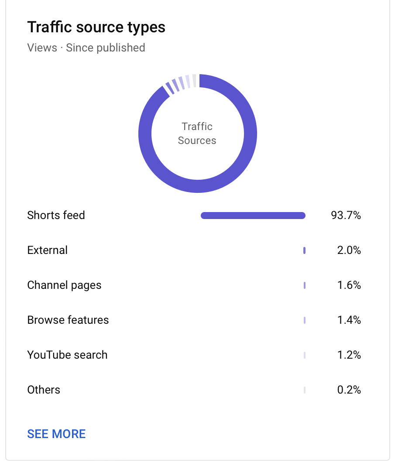Click the Browse features bar indicator
The width and height of the screenshot is (405, 466).
tap(305, 320)
